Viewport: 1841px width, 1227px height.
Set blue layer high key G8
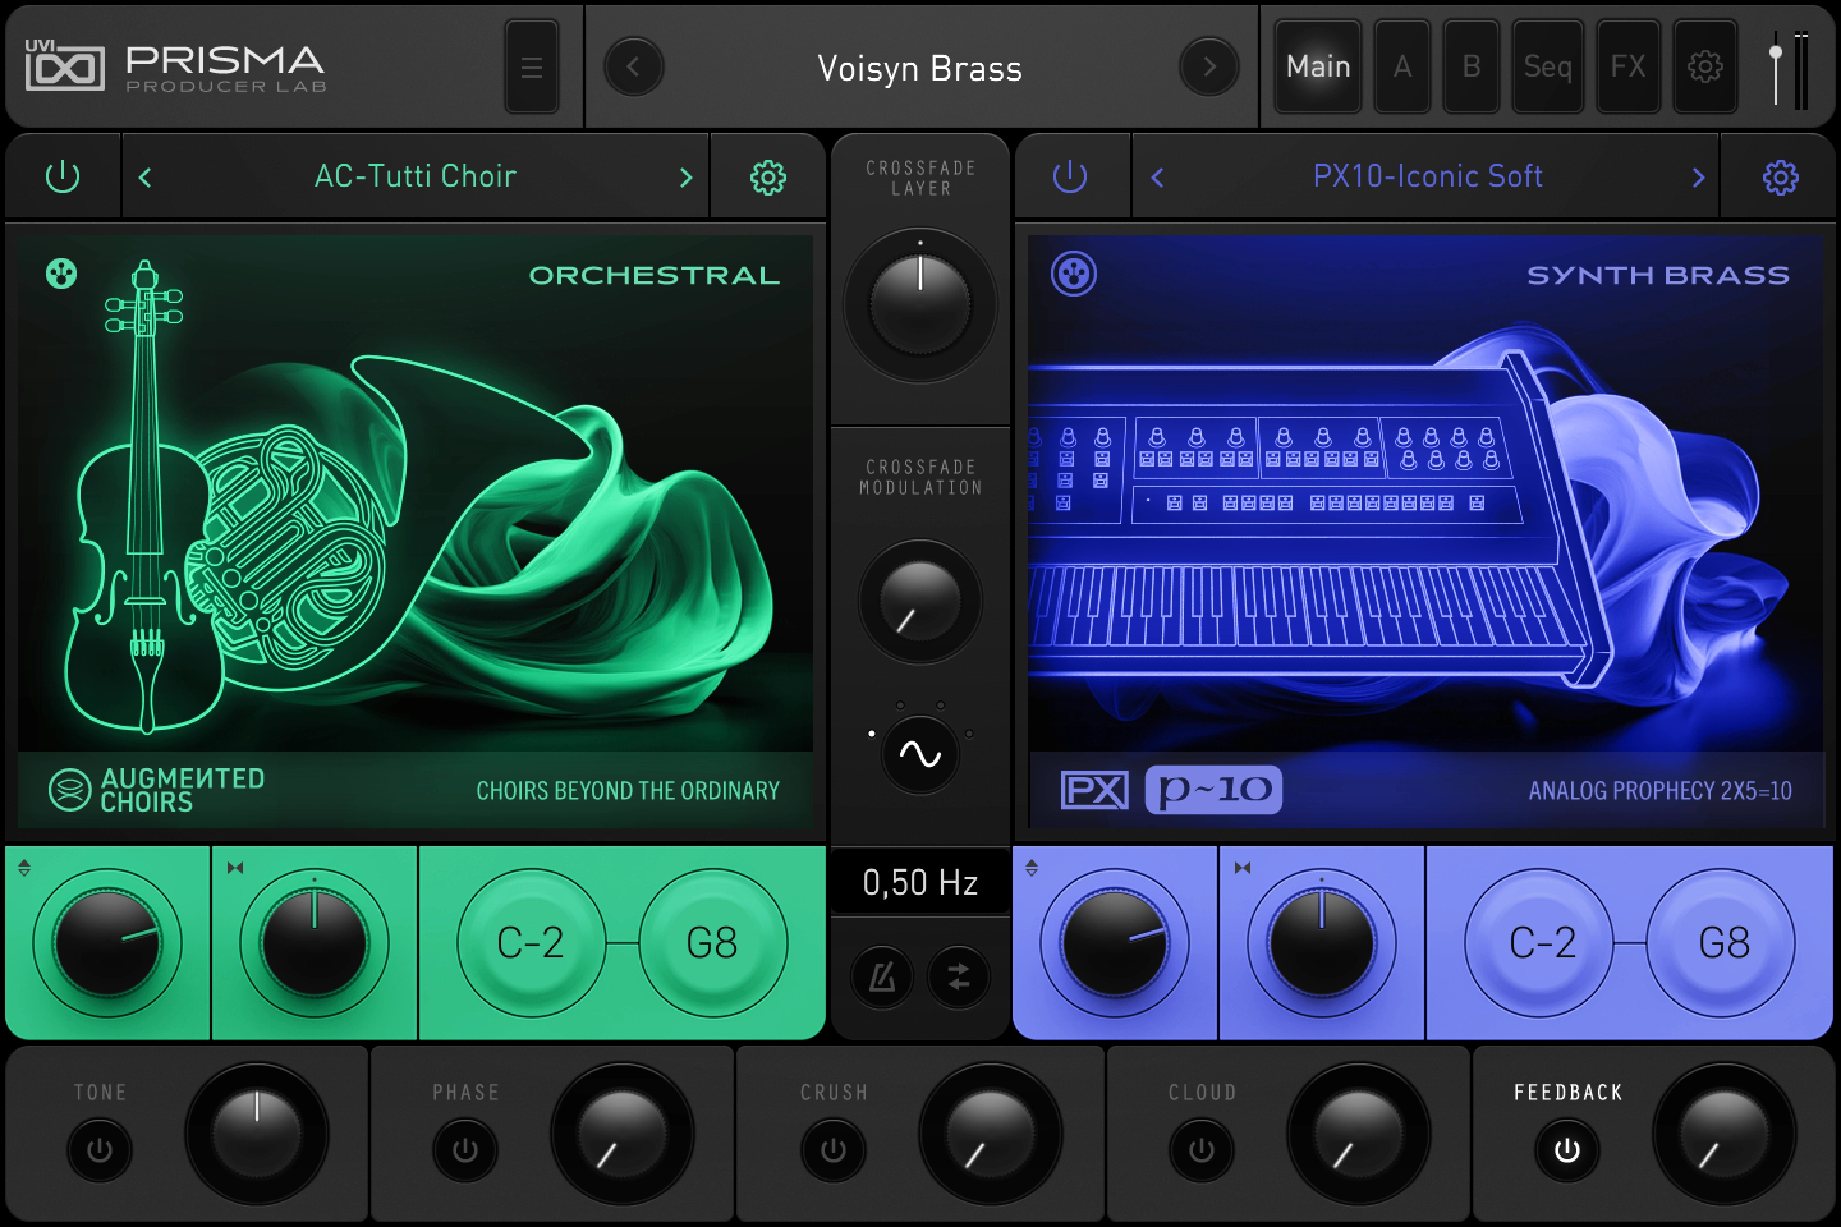[x=1720, y=943]
